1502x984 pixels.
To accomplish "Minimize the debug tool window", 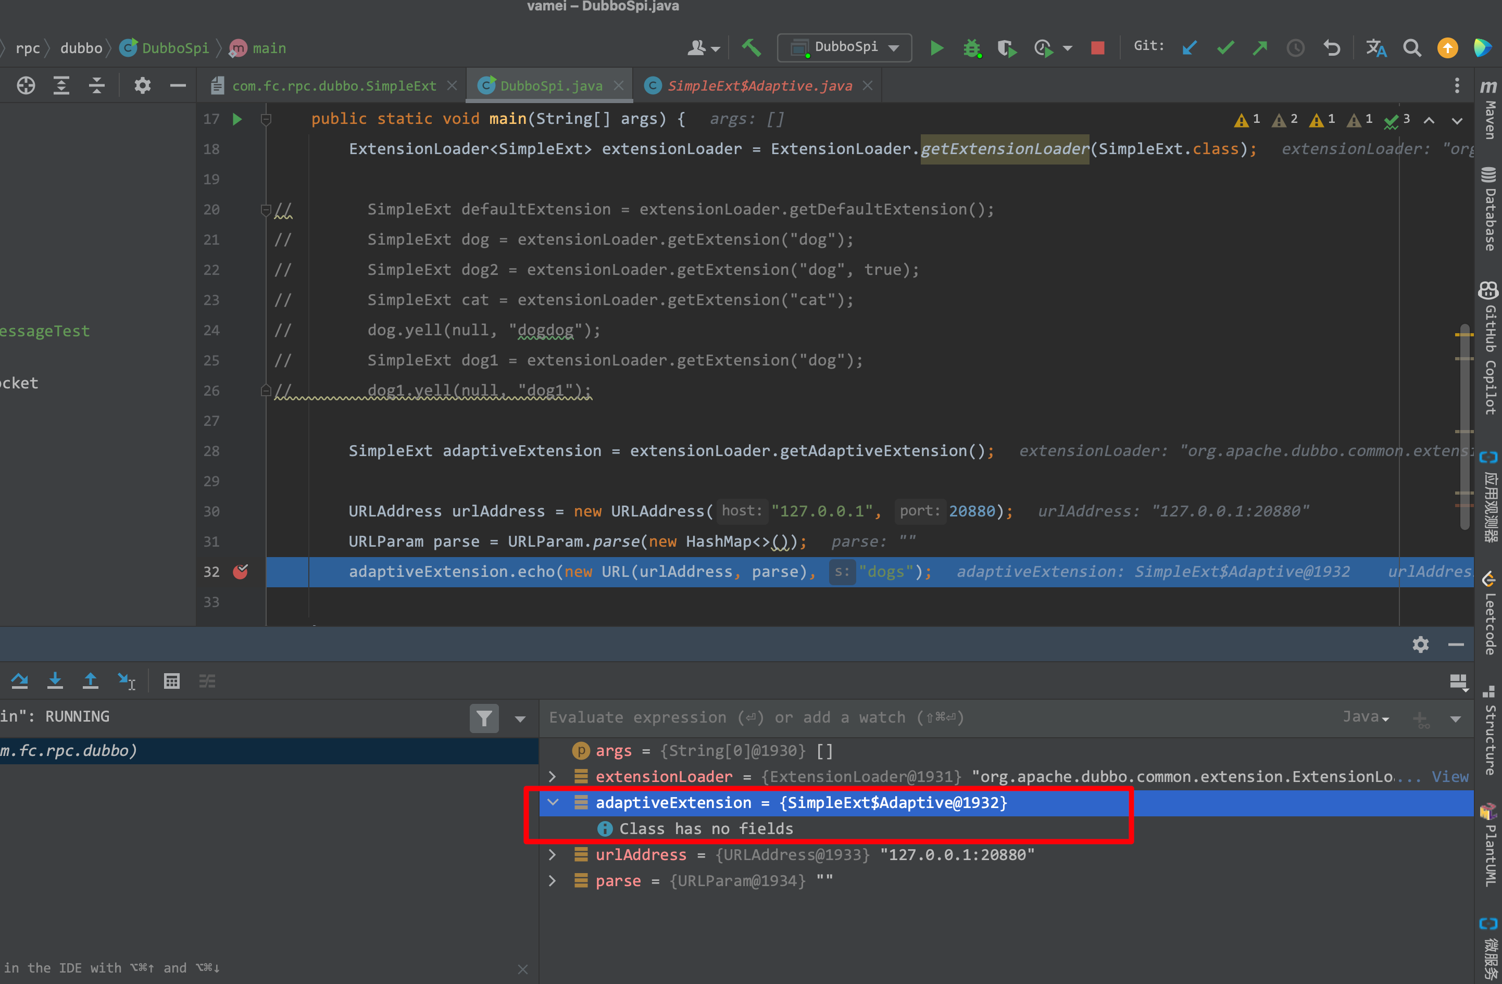I will (x=1456, y=645).
